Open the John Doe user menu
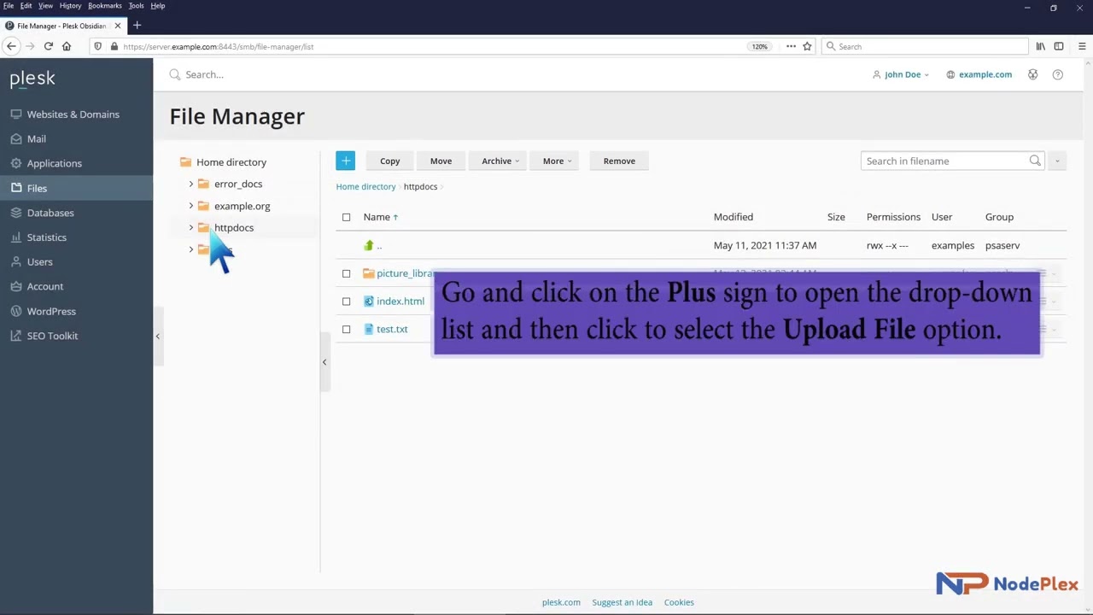 [901, 74]
